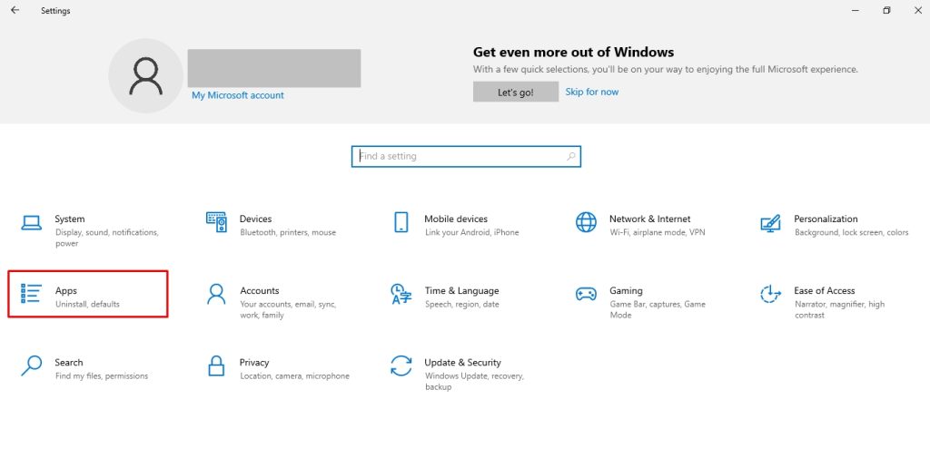
Task: Select the Apps heading text
Action: coord(65,291)
